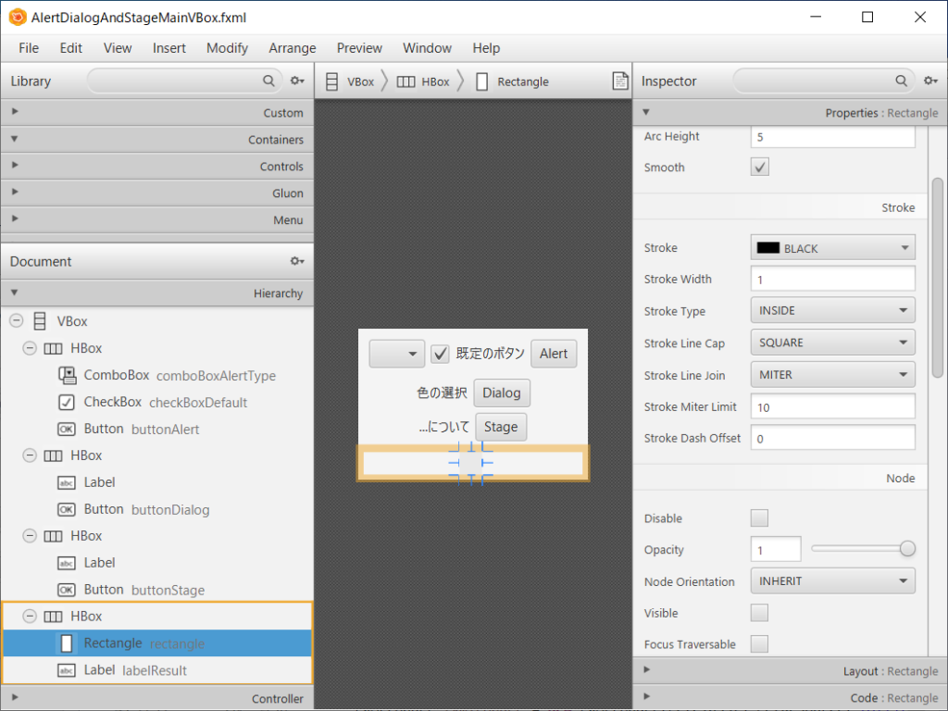The width and height of the screenshot is (948, 711).
Task: Enable the Disable node checkbox
Action: click(759, 518)
